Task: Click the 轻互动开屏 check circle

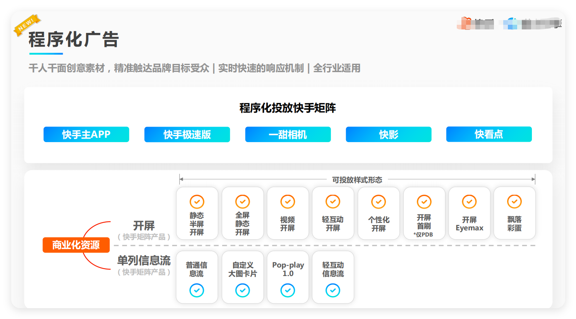Action: [x=333, y=201]
